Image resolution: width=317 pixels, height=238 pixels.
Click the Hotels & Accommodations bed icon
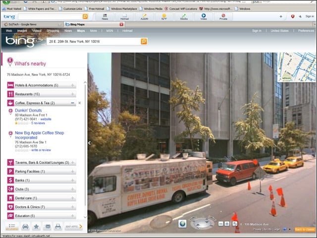point(10,85)
